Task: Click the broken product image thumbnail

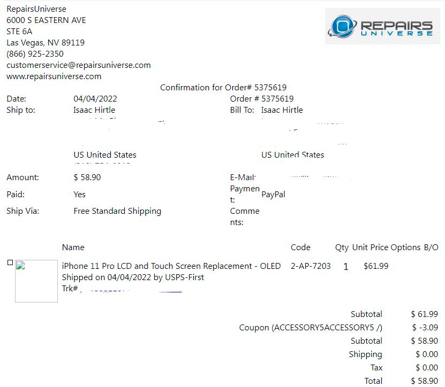Action: (36, 281)
